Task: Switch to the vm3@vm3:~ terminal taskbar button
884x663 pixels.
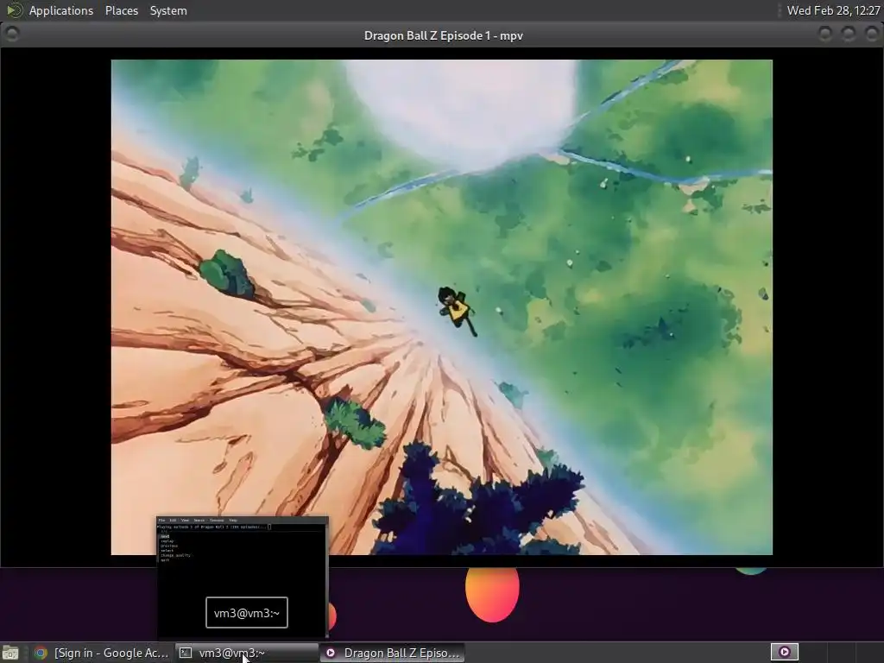Action: click(x=247, y=653)
